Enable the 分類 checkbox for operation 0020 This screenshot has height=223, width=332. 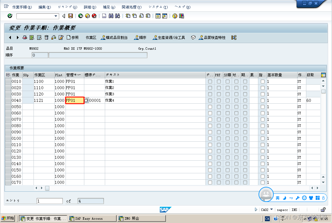point(227,87)
